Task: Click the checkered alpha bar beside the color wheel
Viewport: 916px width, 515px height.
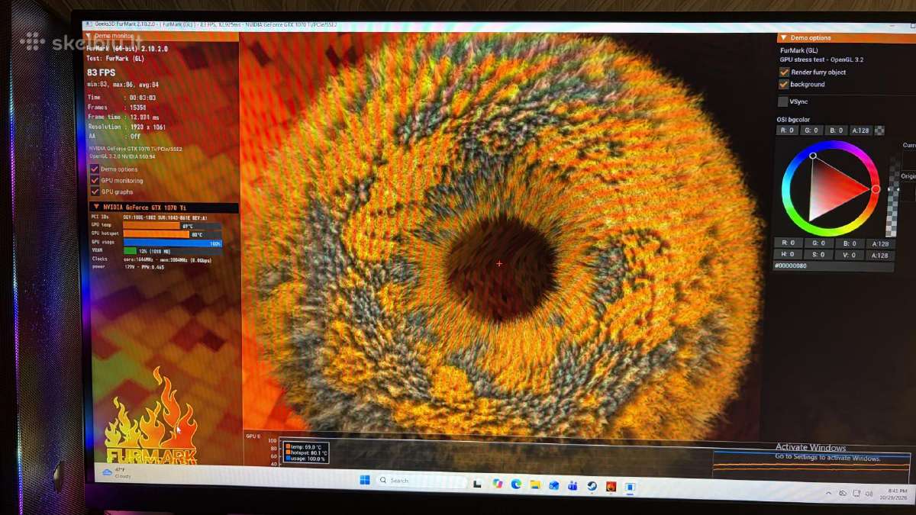Action: (x=891, y=196)
